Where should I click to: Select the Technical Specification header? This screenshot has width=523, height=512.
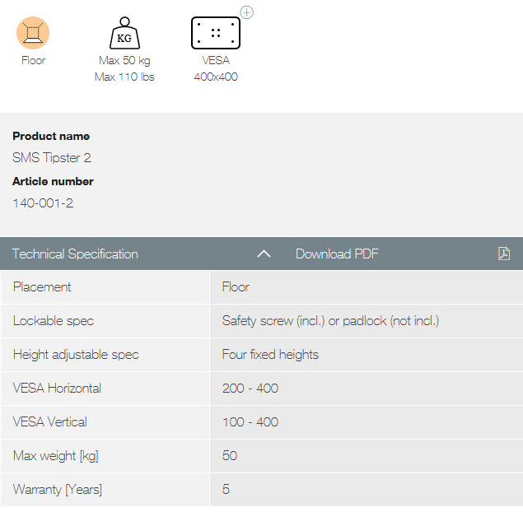76,254
